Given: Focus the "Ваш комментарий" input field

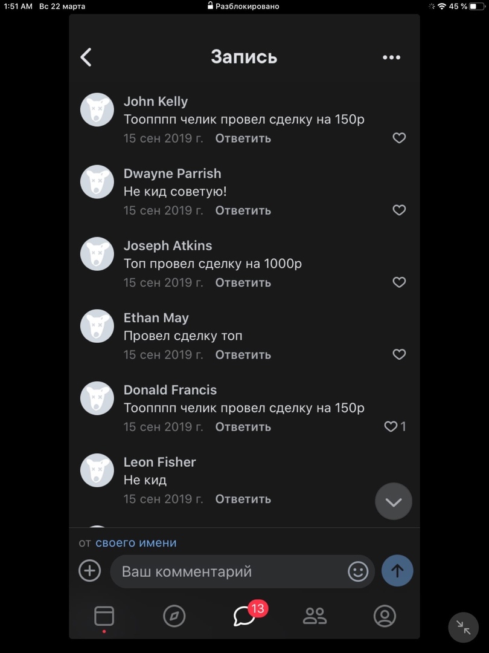Looking at the screenshot, I should pos(229,571).
